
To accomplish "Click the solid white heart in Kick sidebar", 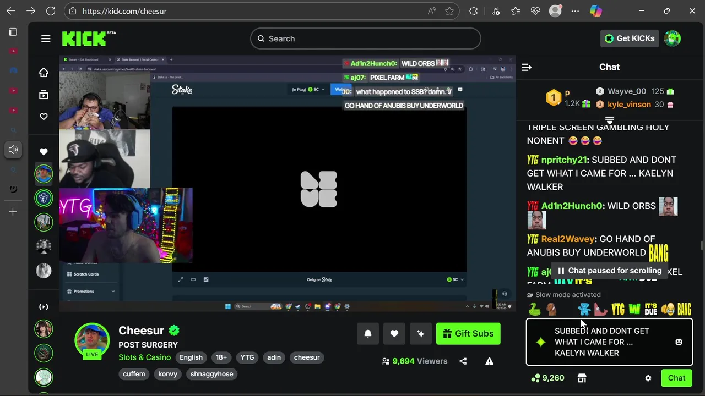I will click(44, 152).
